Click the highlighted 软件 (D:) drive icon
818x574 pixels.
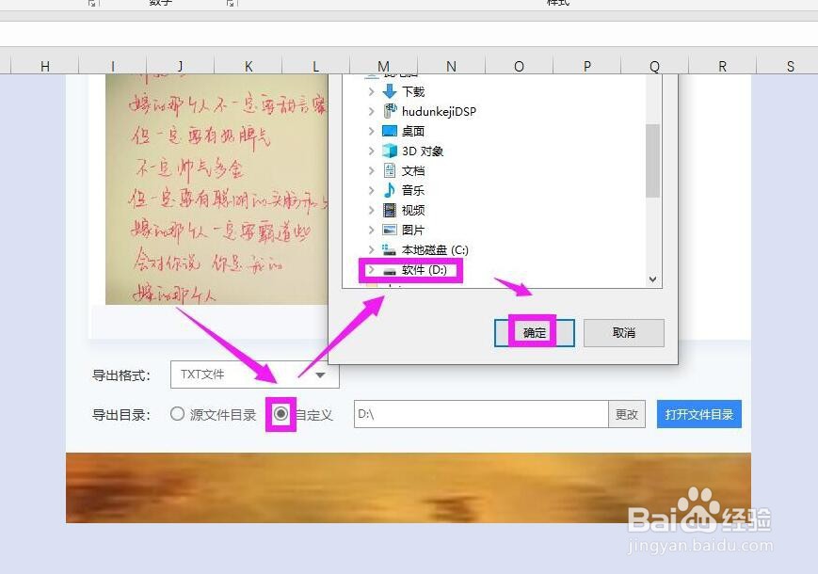pyautogui.click(x=390, y=270)
